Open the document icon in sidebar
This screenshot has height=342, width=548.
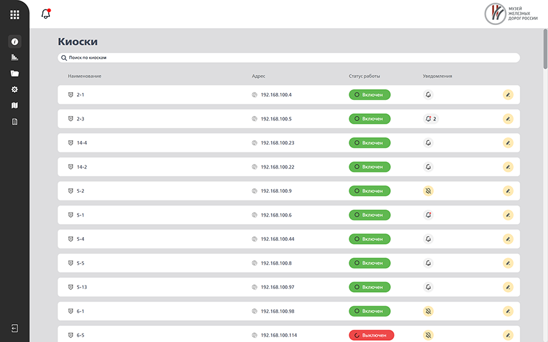tap(15, 122)
